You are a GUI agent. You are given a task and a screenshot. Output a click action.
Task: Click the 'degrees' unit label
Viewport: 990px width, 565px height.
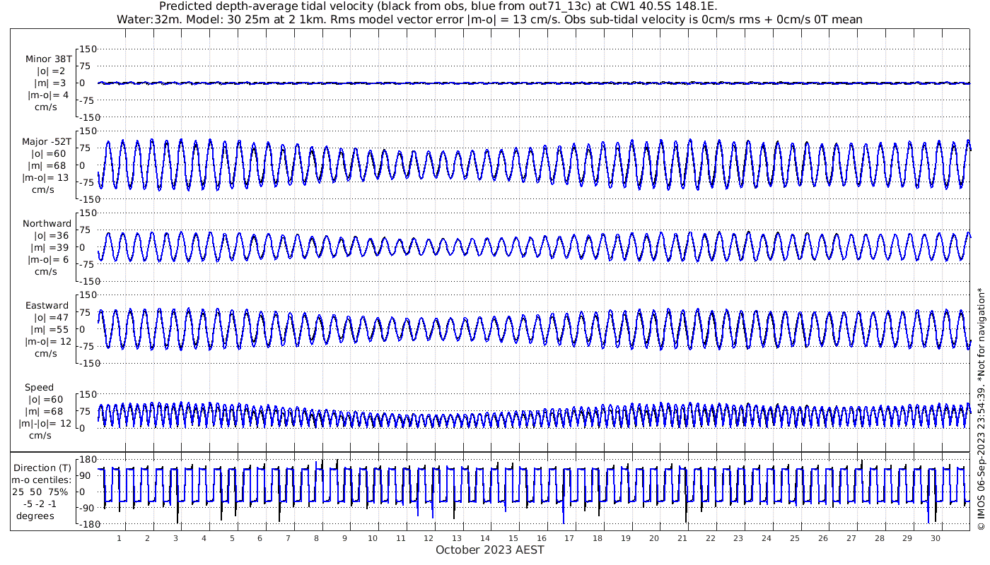tap(35, 516)
